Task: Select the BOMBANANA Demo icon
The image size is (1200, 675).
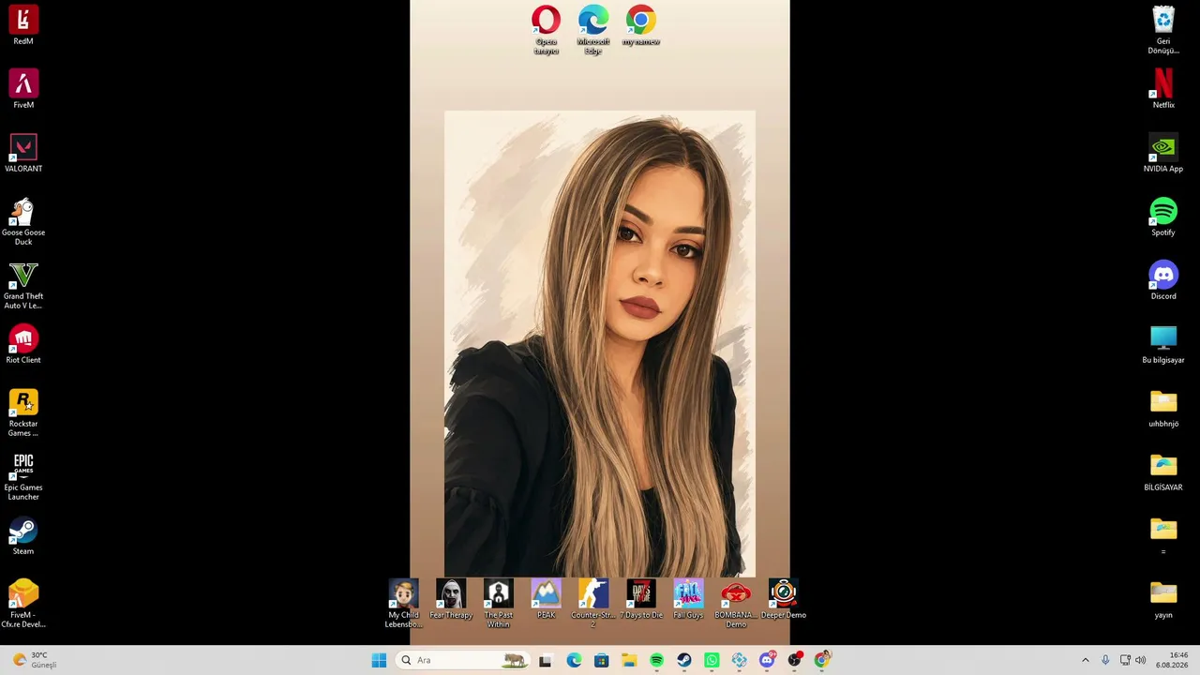Action: (736, 604)
